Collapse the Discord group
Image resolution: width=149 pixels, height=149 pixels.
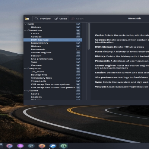[x=25, y=91]
